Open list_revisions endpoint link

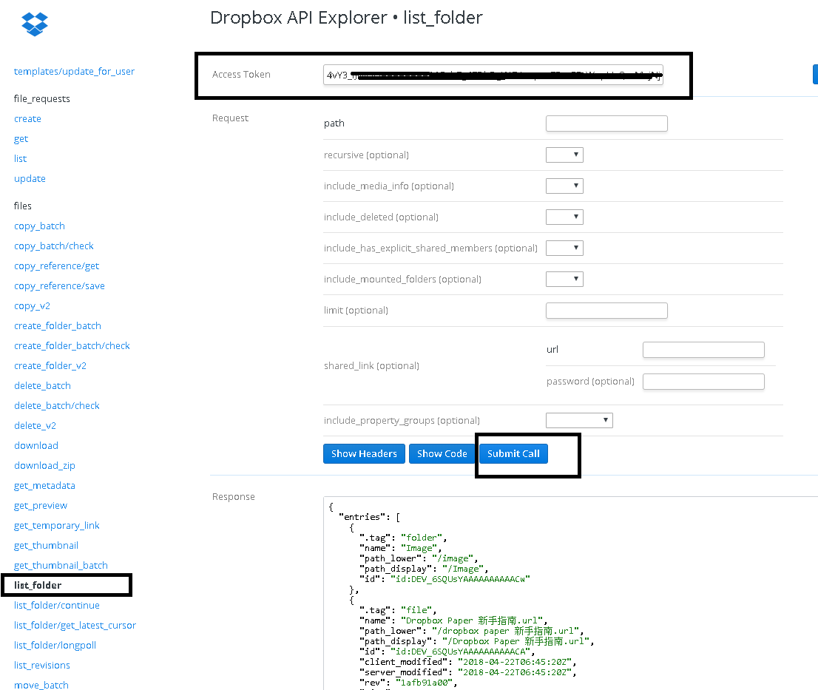(x=41, y=666)
